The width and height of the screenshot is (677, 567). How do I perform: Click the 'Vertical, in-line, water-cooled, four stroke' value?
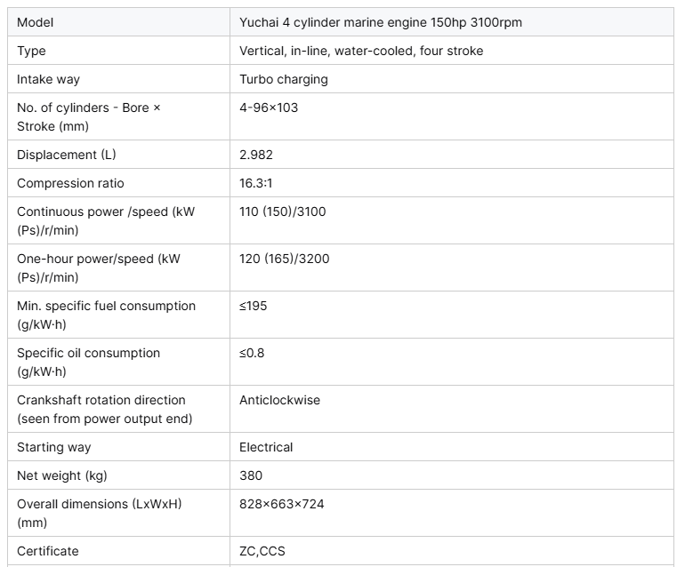[x=361, y=51]
